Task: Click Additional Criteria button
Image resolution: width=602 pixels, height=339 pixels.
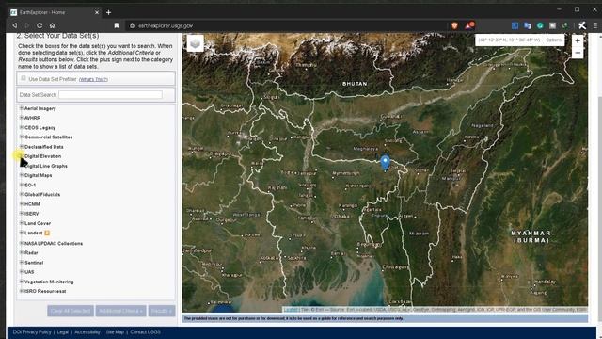Action: coord(121,311)
